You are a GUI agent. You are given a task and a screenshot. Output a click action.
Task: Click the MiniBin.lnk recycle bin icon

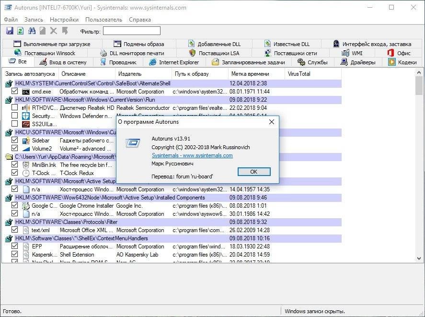26,165
